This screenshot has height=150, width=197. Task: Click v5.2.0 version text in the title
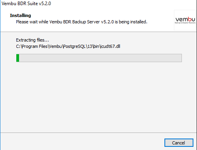(45, 4)
